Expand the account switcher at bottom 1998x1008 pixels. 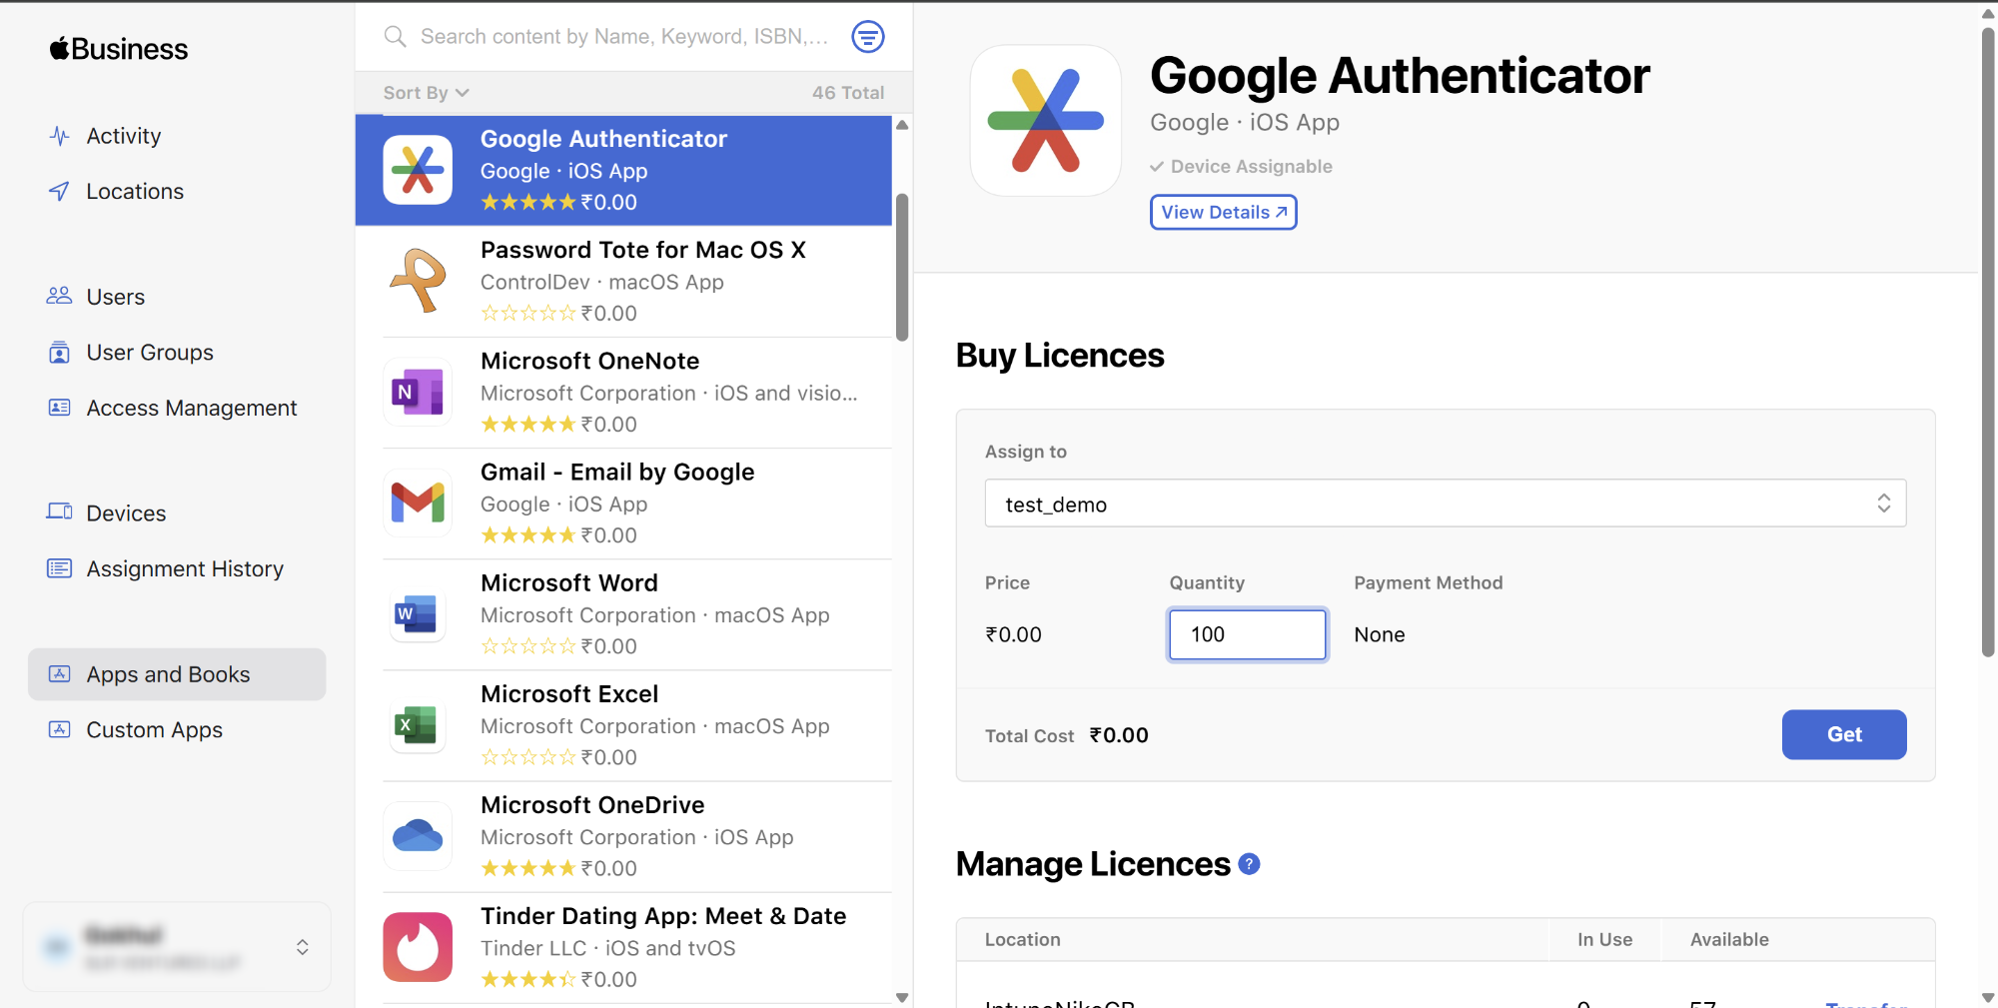[177, 947]
